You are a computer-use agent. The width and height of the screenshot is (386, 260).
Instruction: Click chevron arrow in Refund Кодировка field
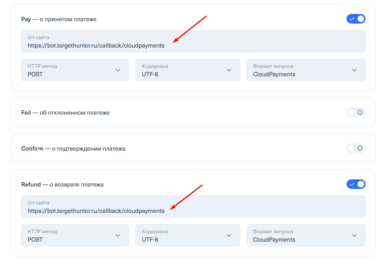click(229, 235)
